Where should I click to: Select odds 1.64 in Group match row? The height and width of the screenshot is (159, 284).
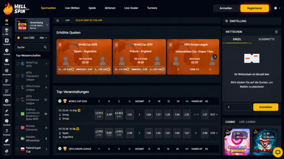[x=149, y=115]
